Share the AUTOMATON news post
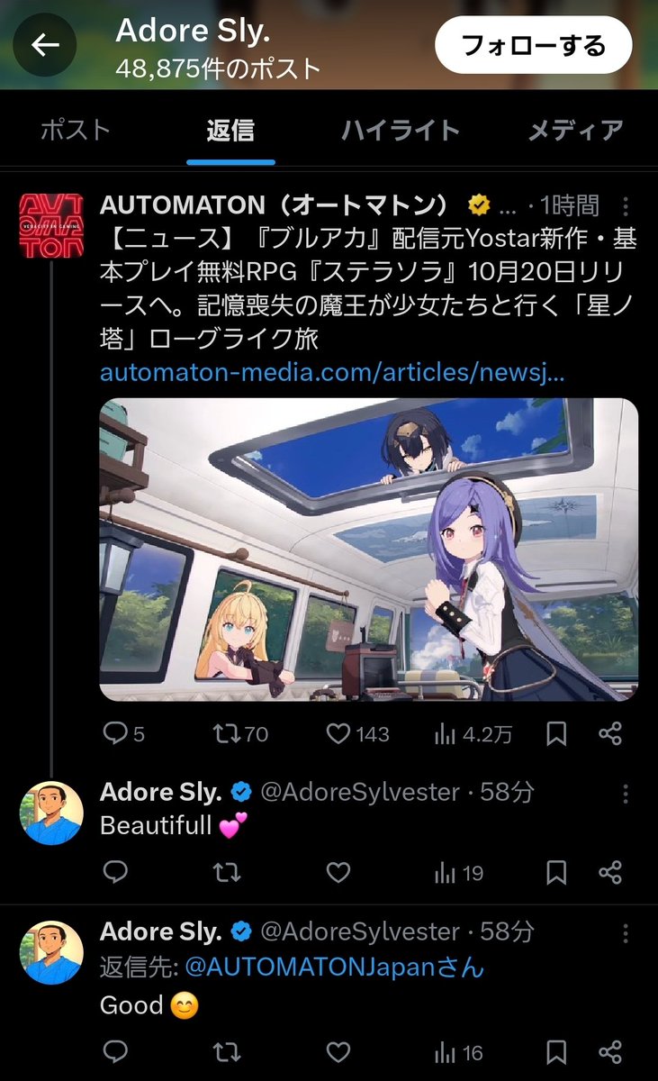This screenshot has width=658, height=1081. [610, 734]
